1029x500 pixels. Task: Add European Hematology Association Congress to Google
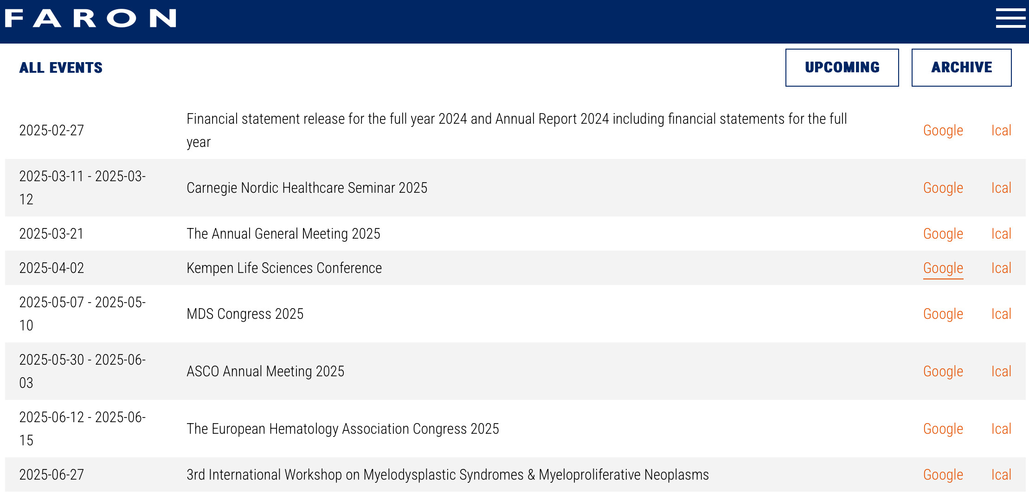click(943, 429)
